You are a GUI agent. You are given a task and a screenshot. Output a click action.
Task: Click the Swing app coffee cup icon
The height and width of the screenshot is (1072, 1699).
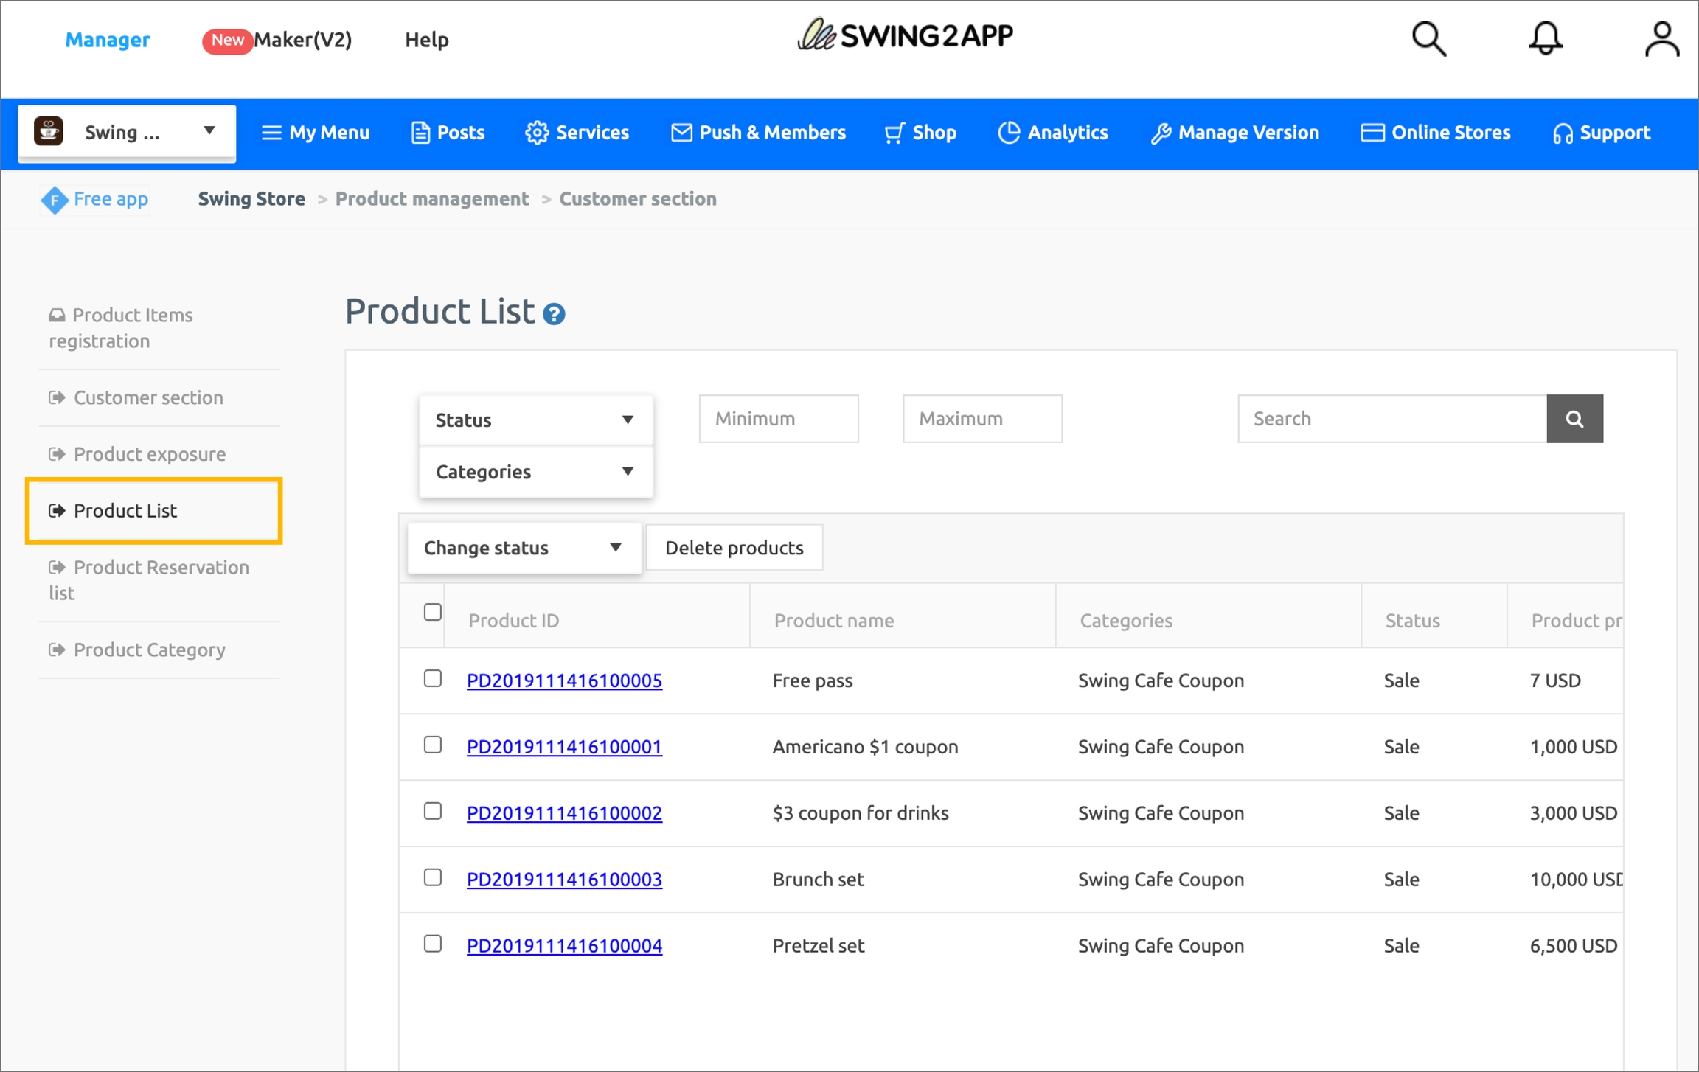49,132
